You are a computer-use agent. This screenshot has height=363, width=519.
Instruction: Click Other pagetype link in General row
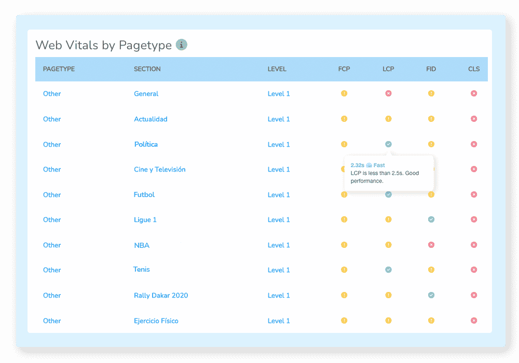[52, 94]
